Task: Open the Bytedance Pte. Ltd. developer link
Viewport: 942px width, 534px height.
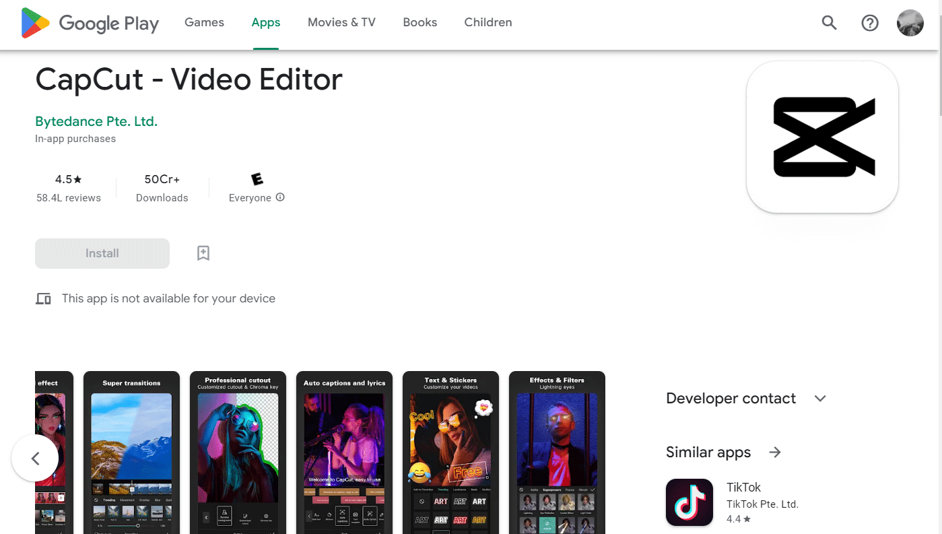Action: (96, 121)
